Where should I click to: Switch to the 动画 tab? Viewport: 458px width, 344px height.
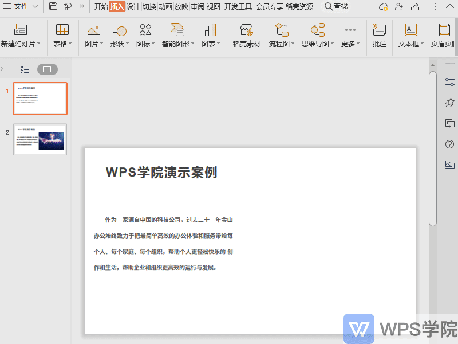coord(165,6)
